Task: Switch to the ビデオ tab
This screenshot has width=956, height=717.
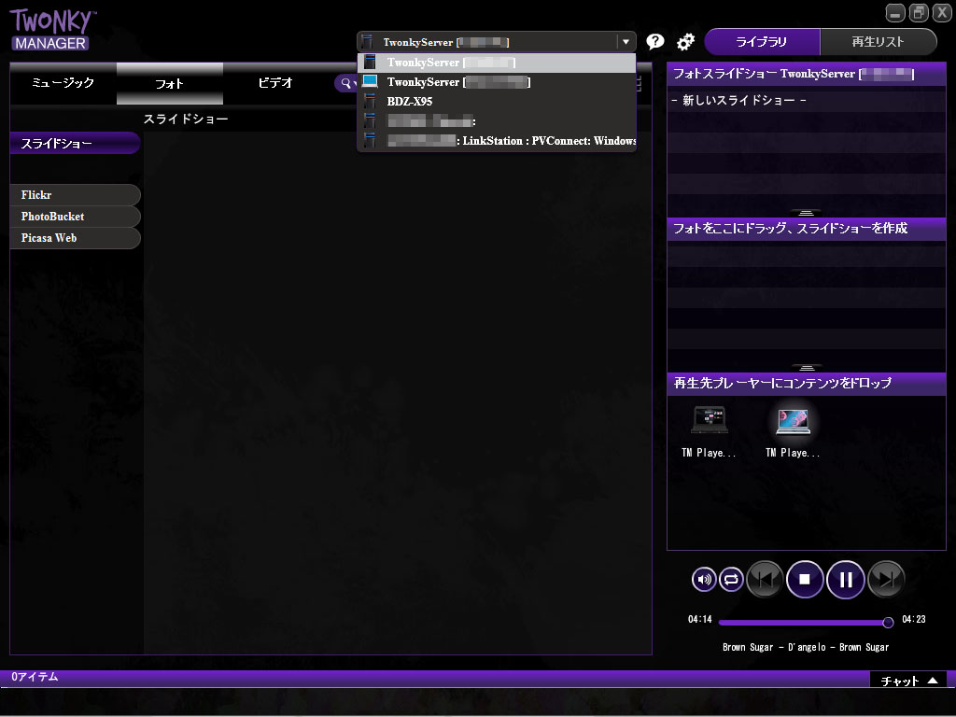Action: pos(275,83)
